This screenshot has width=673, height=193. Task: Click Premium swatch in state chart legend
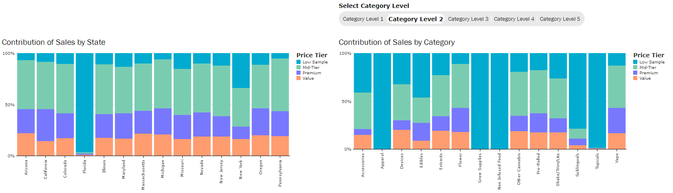[299, 73]
